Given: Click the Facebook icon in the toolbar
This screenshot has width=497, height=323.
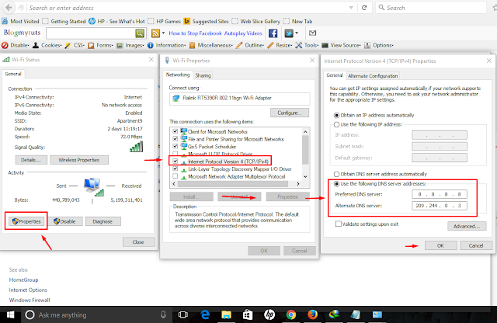Looking at the screenshot, I should 273,33.
